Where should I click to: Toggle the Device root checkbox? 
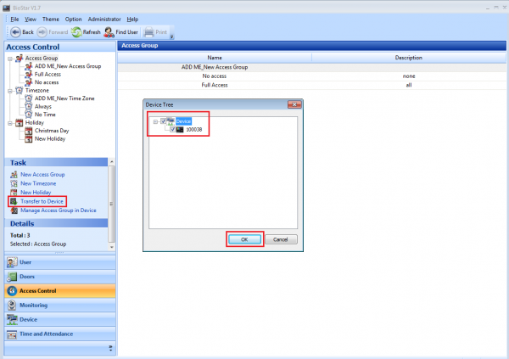[x=164, y=121]
